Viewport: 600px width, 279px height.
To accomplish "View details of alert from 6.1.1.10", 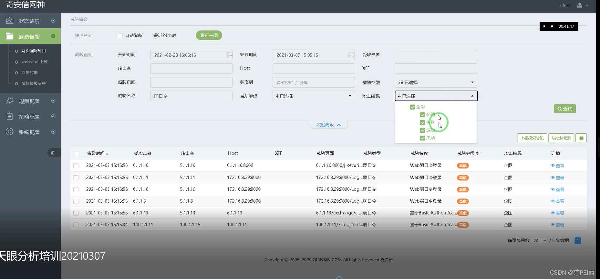I will [x=557, y=189].
